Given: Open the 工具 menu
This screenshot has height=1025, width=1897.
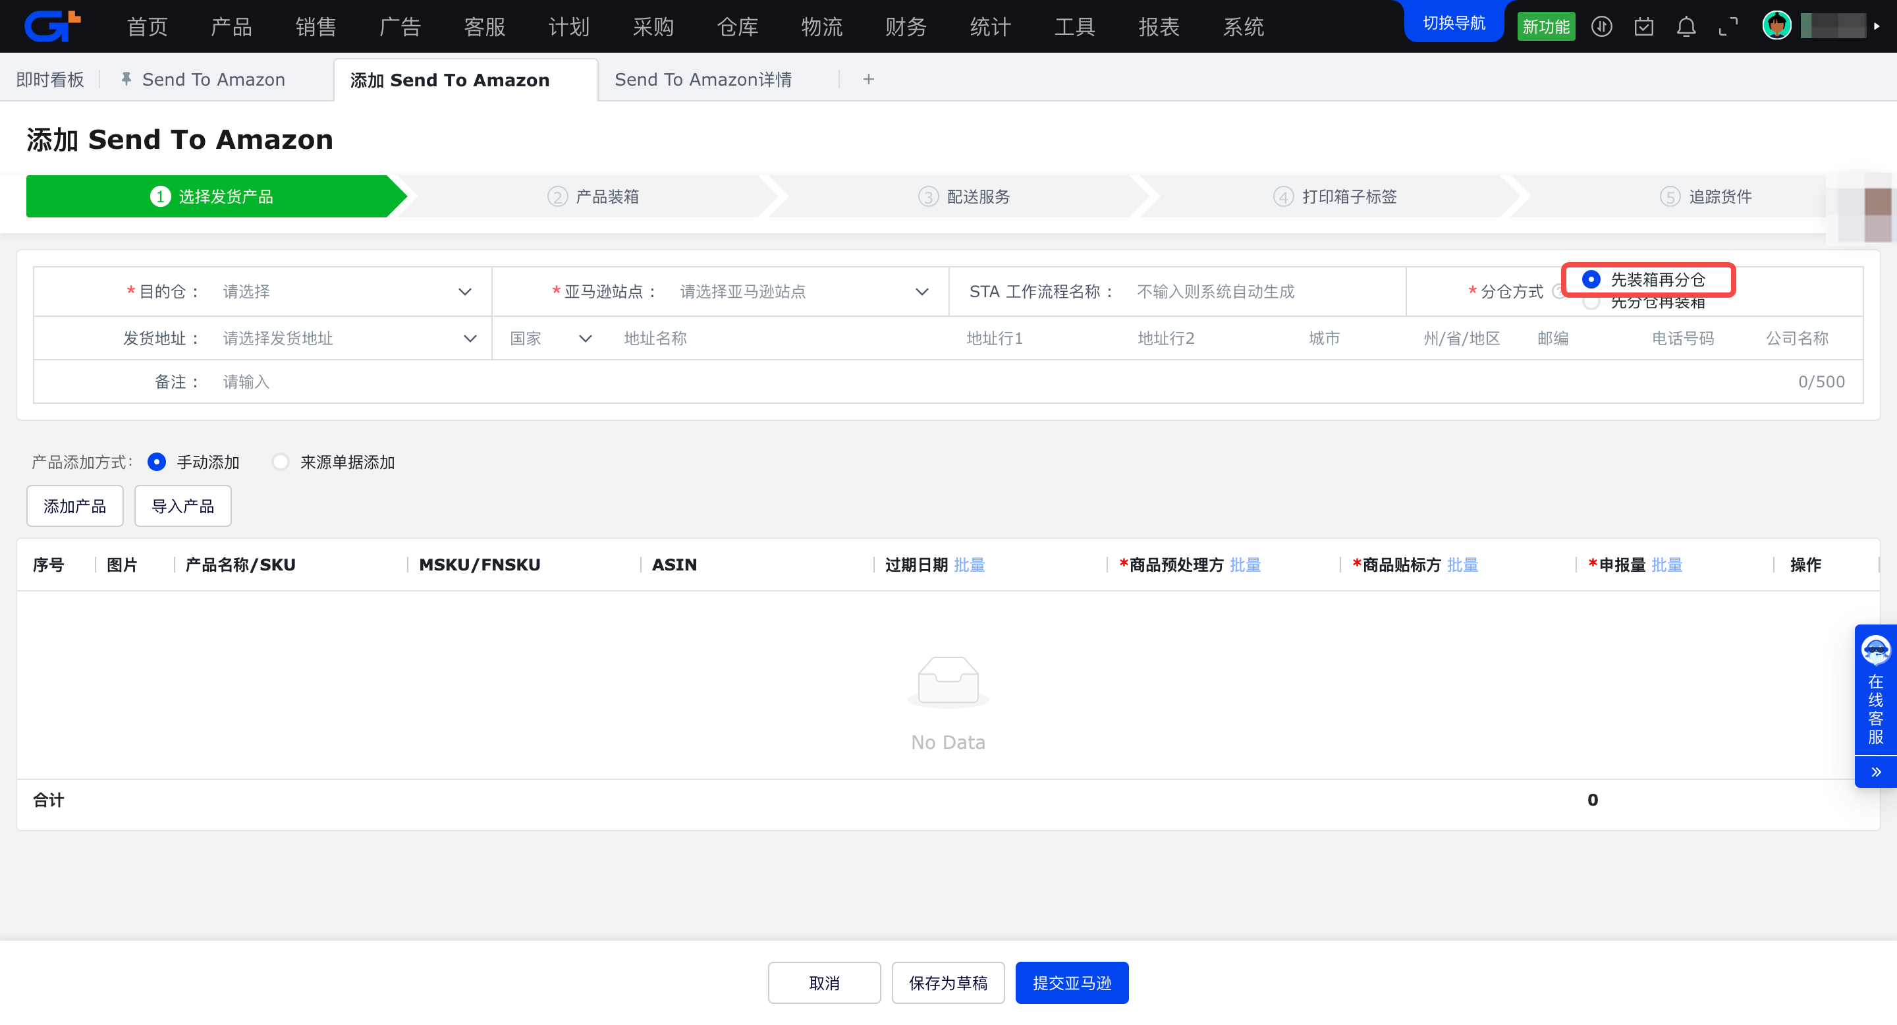Looking at the screenshot, I should tap(1074, 27).
